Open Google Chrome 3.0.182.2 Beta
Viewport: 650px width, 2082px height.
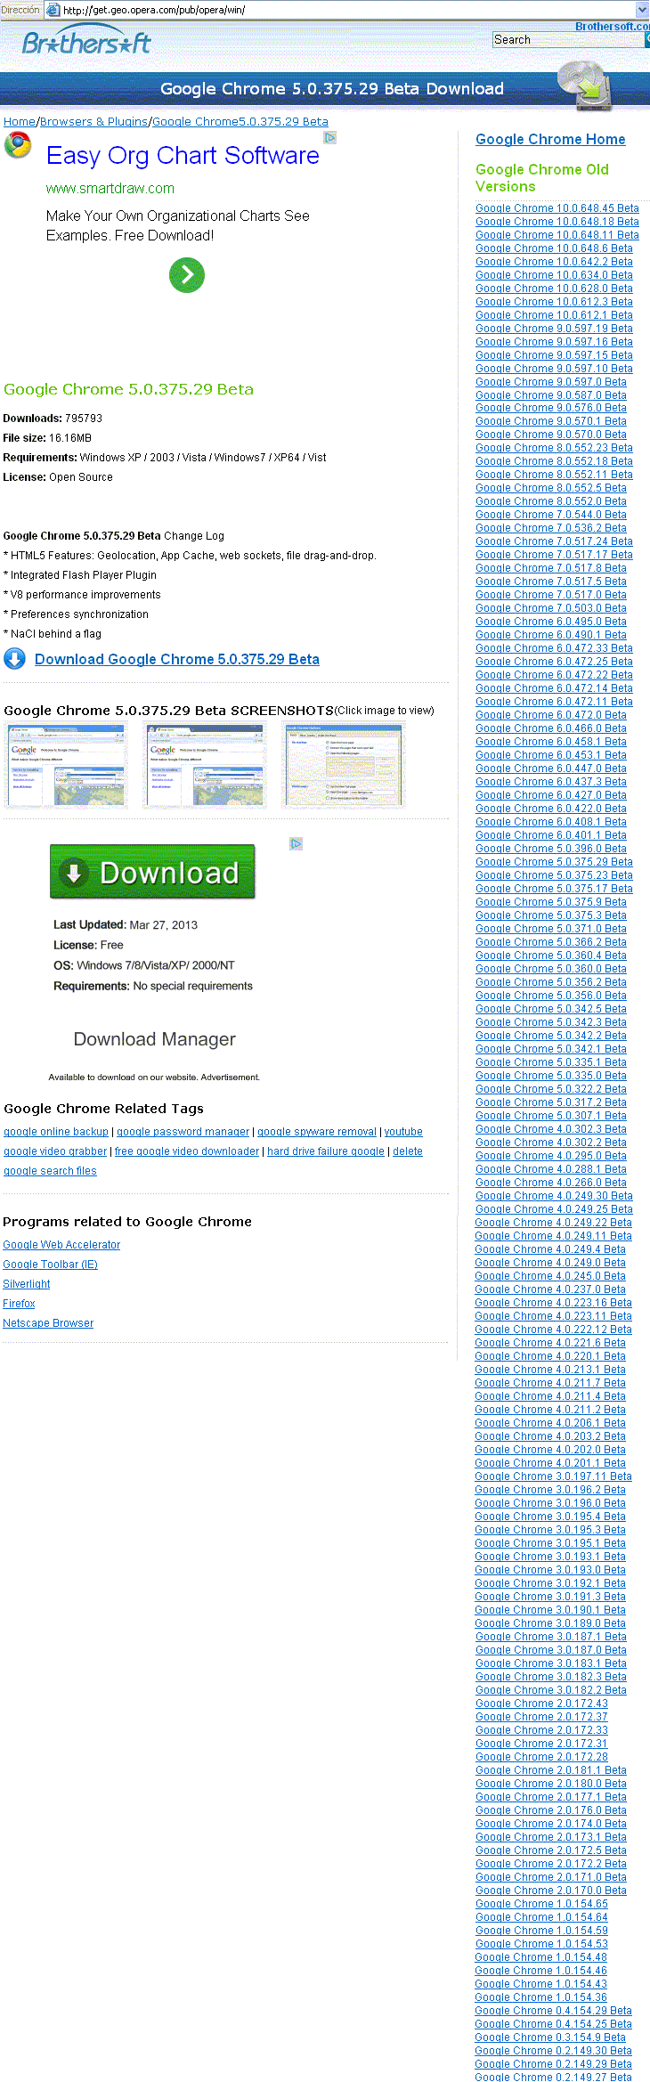(551, 1690)
